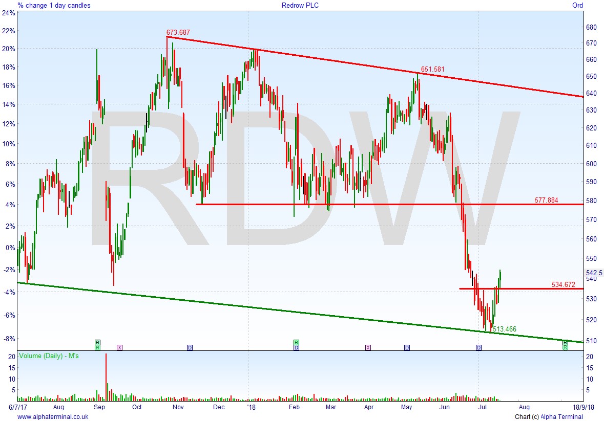Select the purple X marker near October
Screen dimensions: 604x421
point(119,347)
